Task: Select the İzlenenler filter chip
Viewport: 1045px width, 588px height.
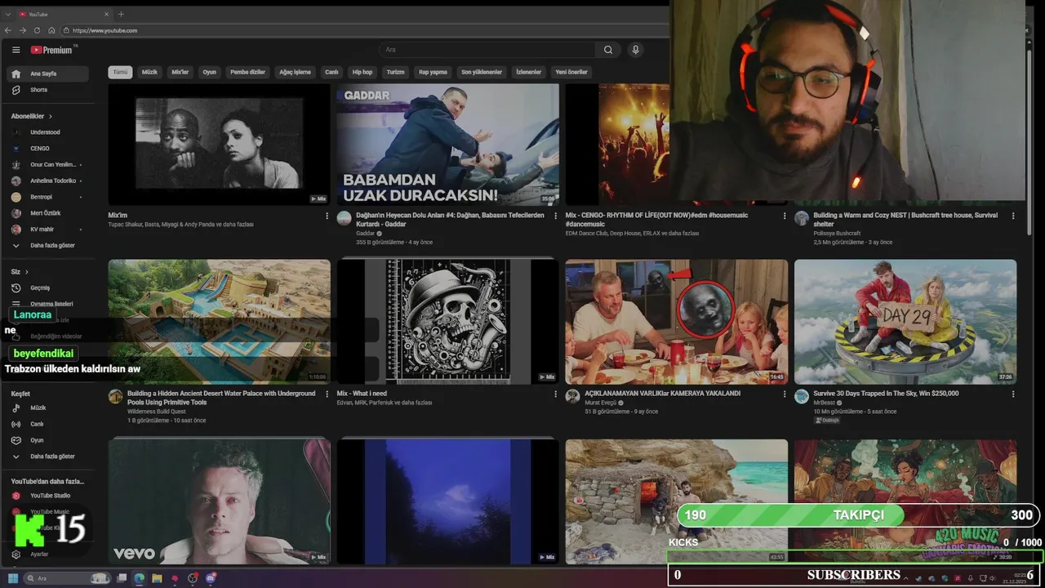Action: tap(528, 72)
